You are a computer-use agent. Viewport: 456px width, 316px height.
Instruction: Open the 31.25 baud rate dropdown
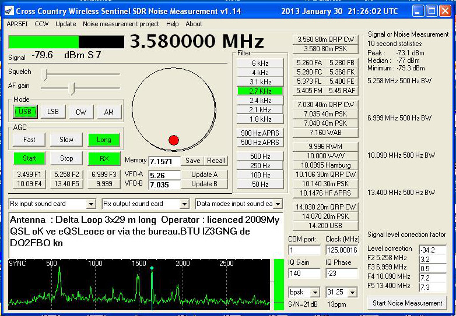coord(352,292)
